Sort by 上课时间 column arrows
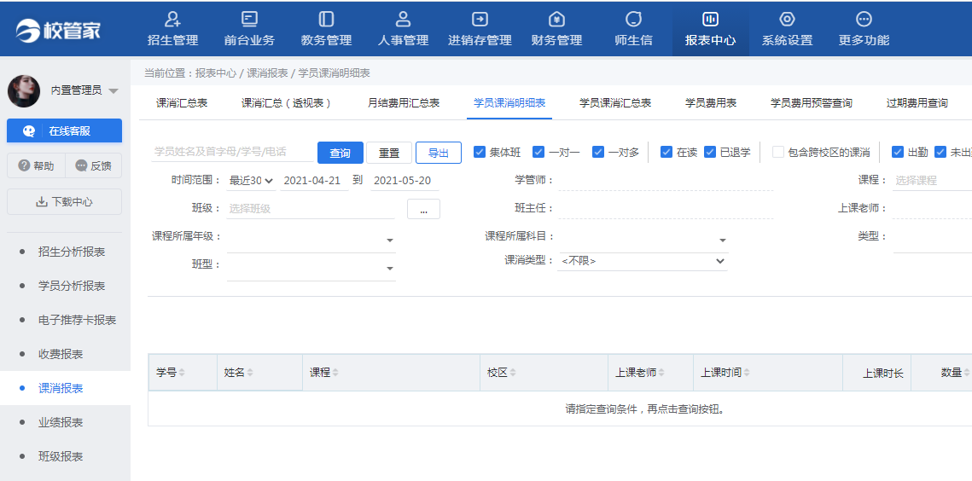972x481 pixels. coord(747,373)
